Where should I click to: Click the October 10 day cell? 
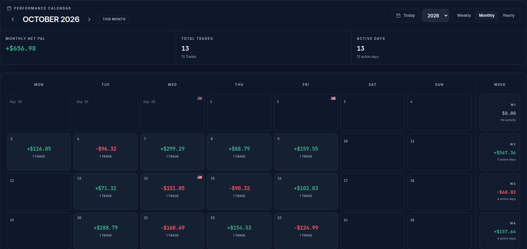coord(373,152)
